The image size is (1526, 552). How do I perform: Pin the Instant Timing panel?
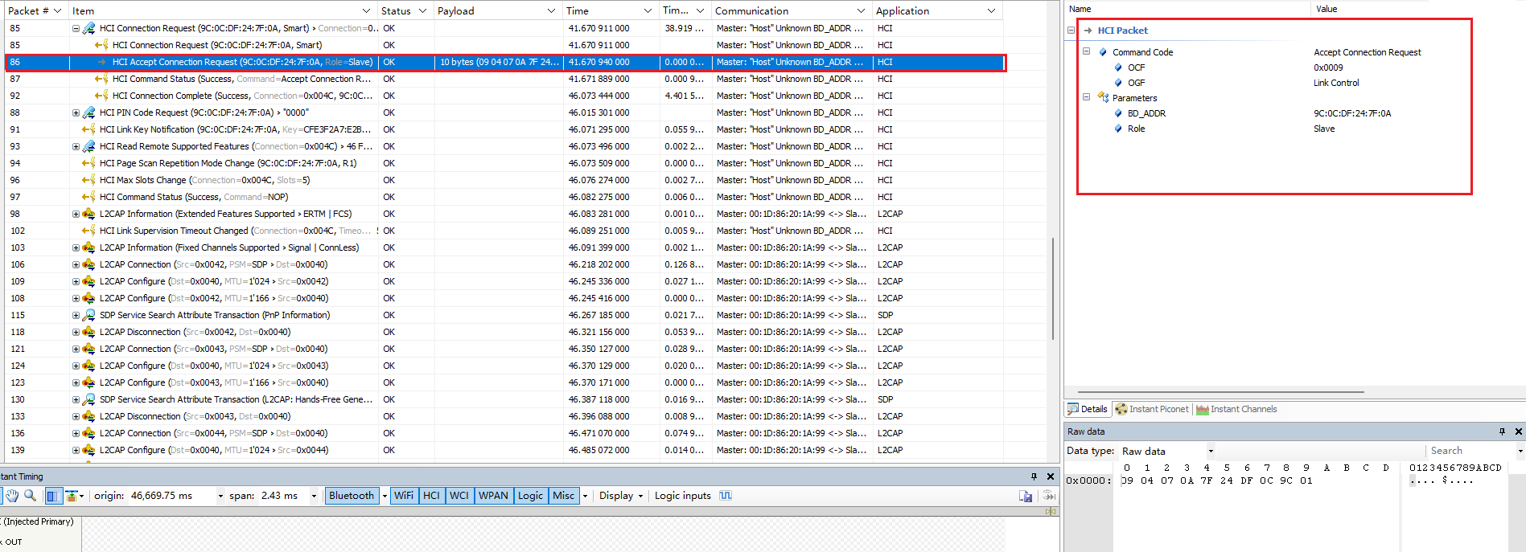point(1034,476)
